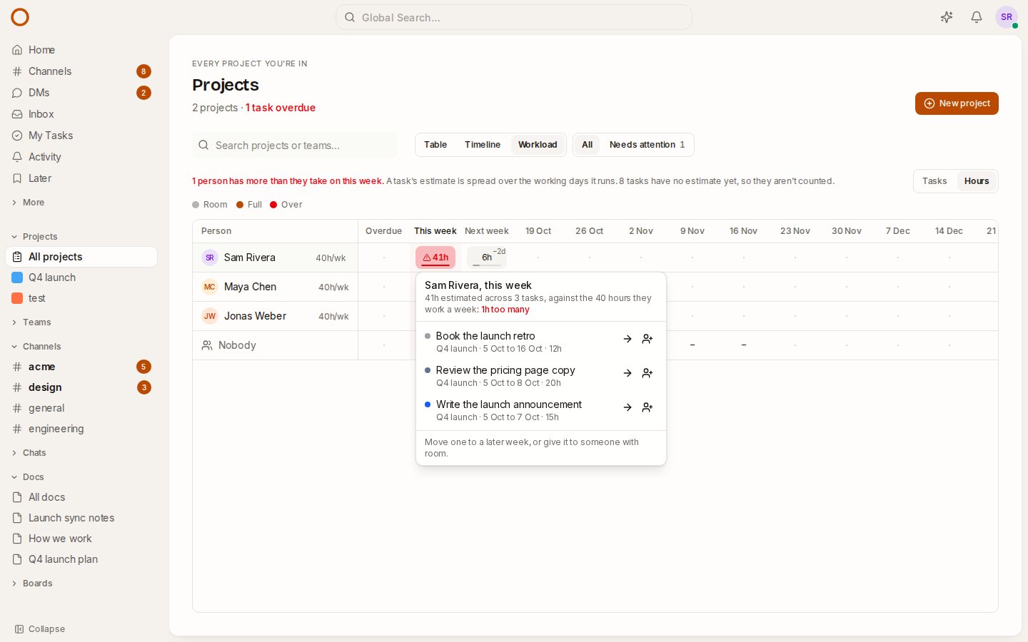Create a New project
1028x642 pixels.
[957, 103]
